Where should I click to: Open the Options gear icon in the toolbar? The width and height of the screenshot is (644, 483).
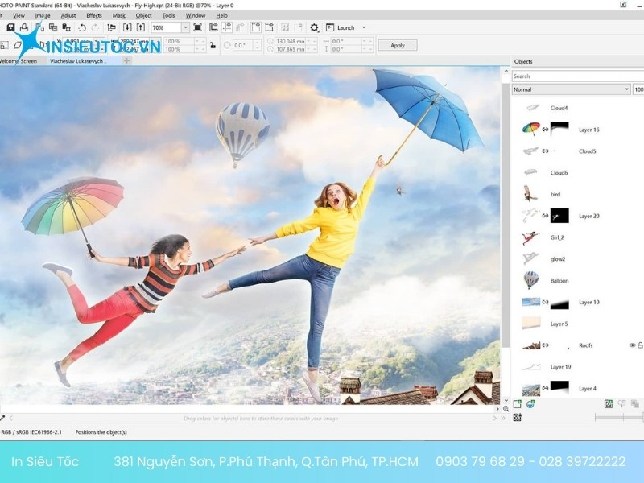(x=314, y=27)
